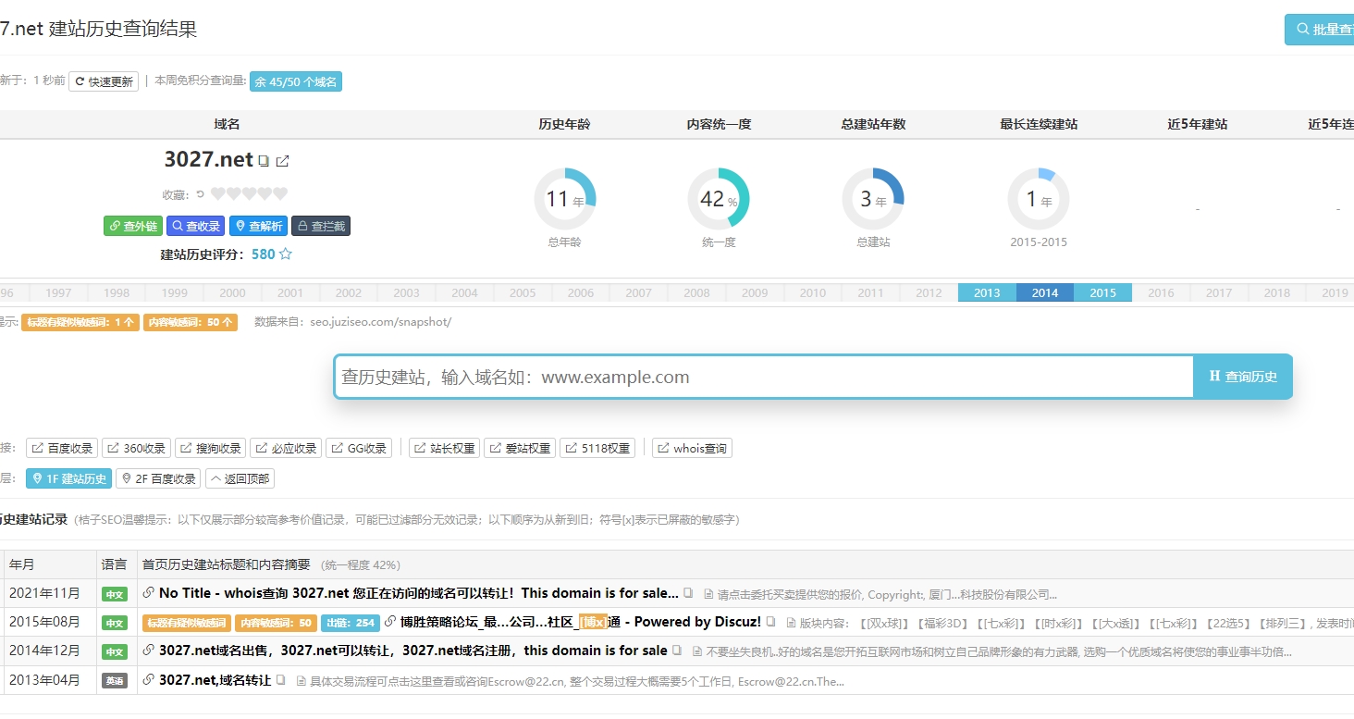This screenshot has height=719, width=1354.
Task: Click the 查询历史 search button
Action: coord(1242,377)
